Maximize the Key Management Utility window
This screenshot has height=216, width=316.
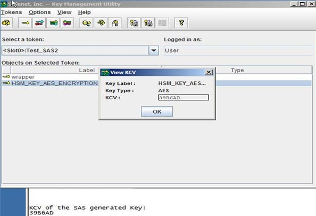[x=303, y=4]
